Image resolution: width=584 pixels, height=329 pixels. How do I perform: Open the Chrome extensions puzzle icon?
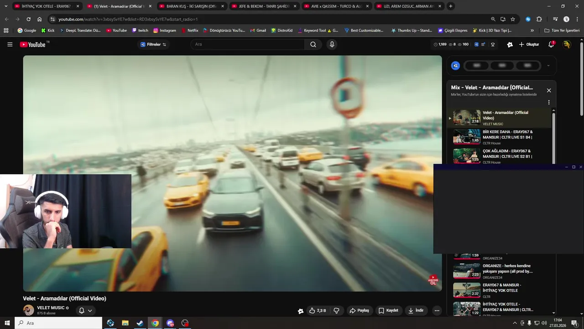click(x=539, y=19)
